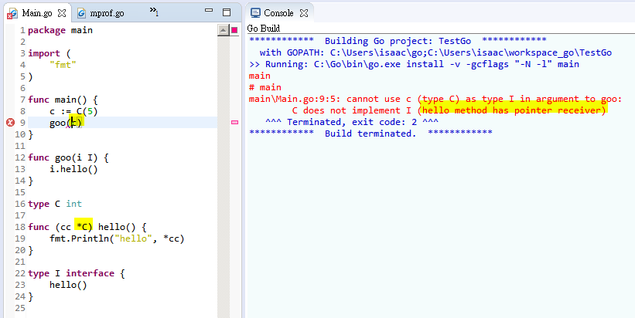
Task: Click the Go file icon on Main.go tab
Action: [x=12, y=13]
